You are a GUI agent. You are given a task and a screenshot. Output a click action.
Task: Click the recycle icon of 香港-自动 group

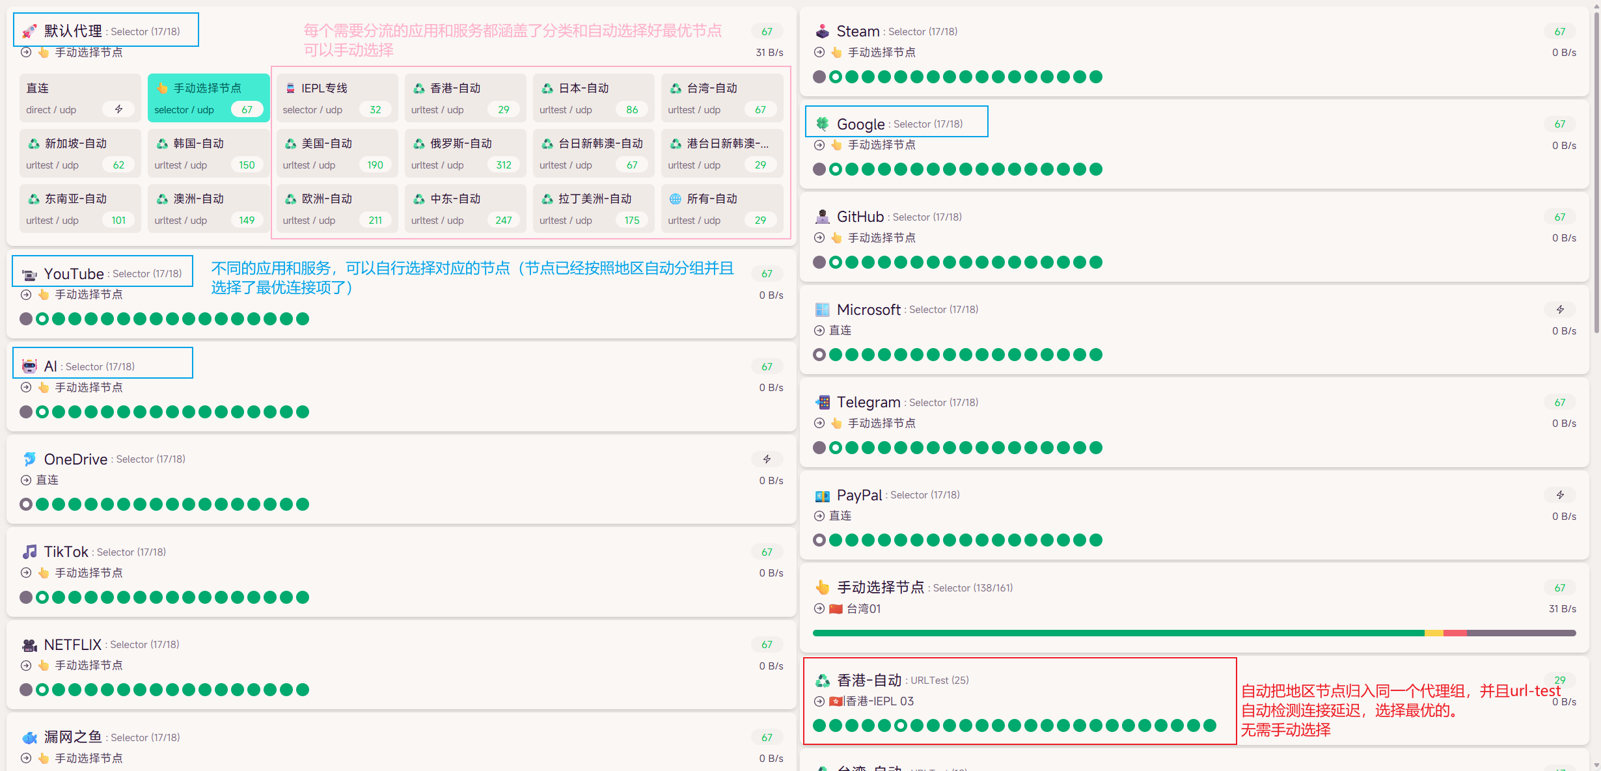point(823,681)
